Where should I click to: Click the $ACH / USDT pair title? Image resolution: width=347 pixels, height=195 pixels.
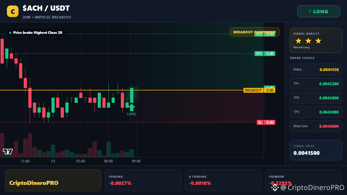pos(46,8)
